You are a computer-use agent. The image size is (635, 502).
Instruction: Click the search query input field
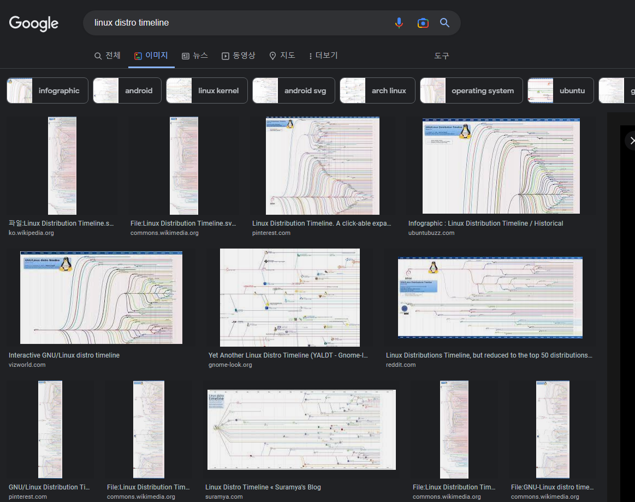pyautogui.click(x=239, y=23)
